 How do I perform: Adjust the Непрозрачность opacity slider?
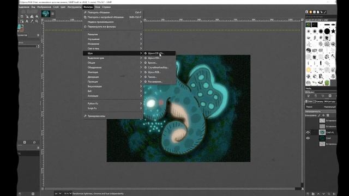[321, 111]
